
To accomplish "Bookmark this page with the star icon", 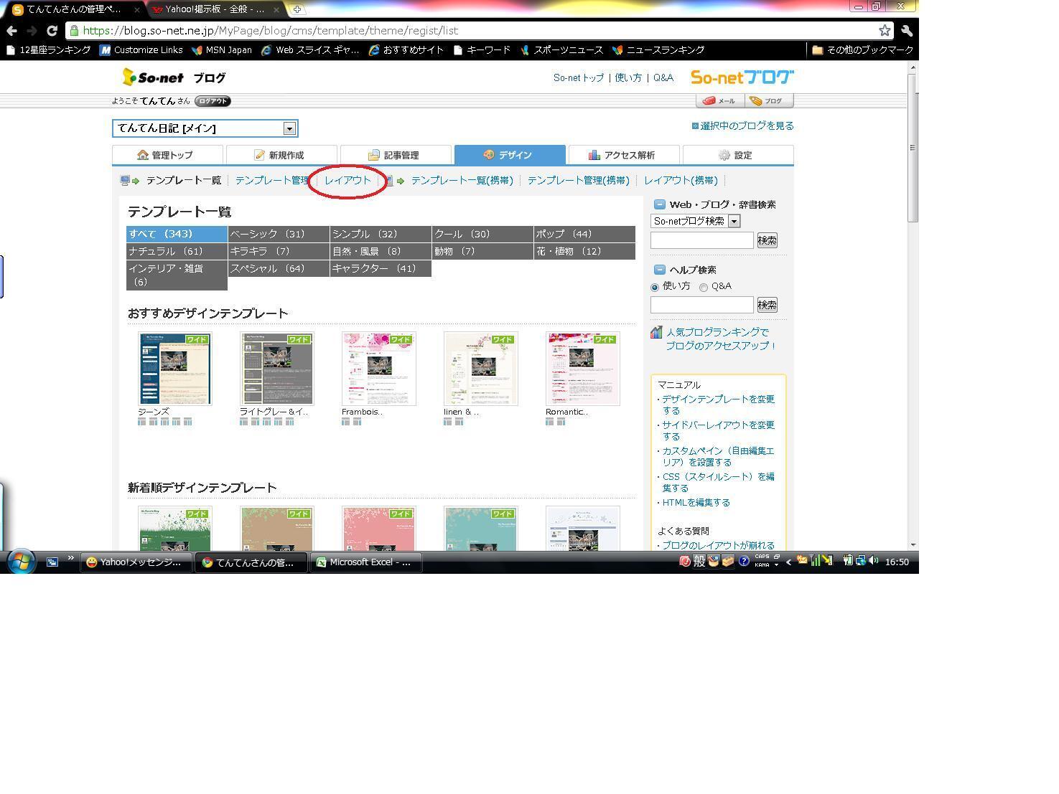I will (885, 30).
